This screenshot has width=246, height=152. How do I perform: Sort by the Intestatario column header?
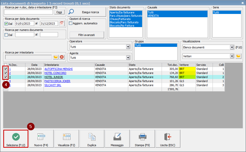click(69, 65)
